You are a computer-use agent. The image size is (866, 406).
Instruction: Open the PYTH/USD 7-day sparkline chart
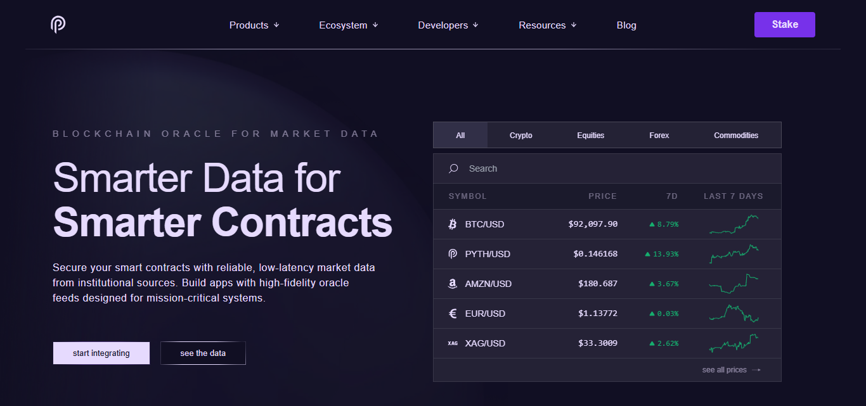[x=734, y=254]
